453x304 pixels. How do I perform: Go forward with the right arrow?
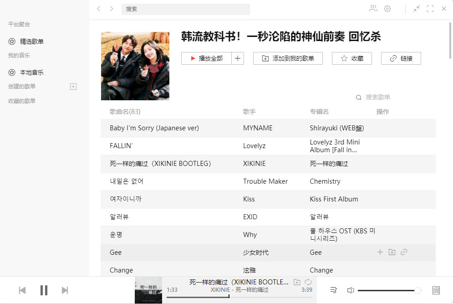(112, 9)
